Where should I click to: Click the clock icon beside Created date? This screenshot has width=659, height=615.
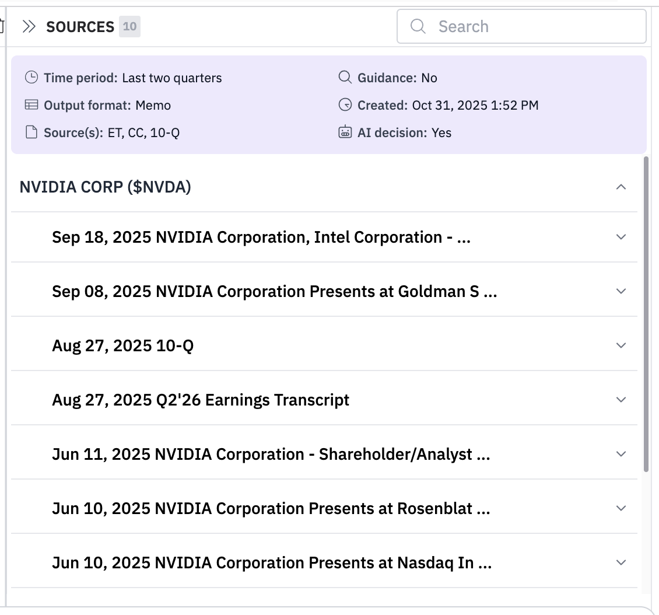point(345,105)
